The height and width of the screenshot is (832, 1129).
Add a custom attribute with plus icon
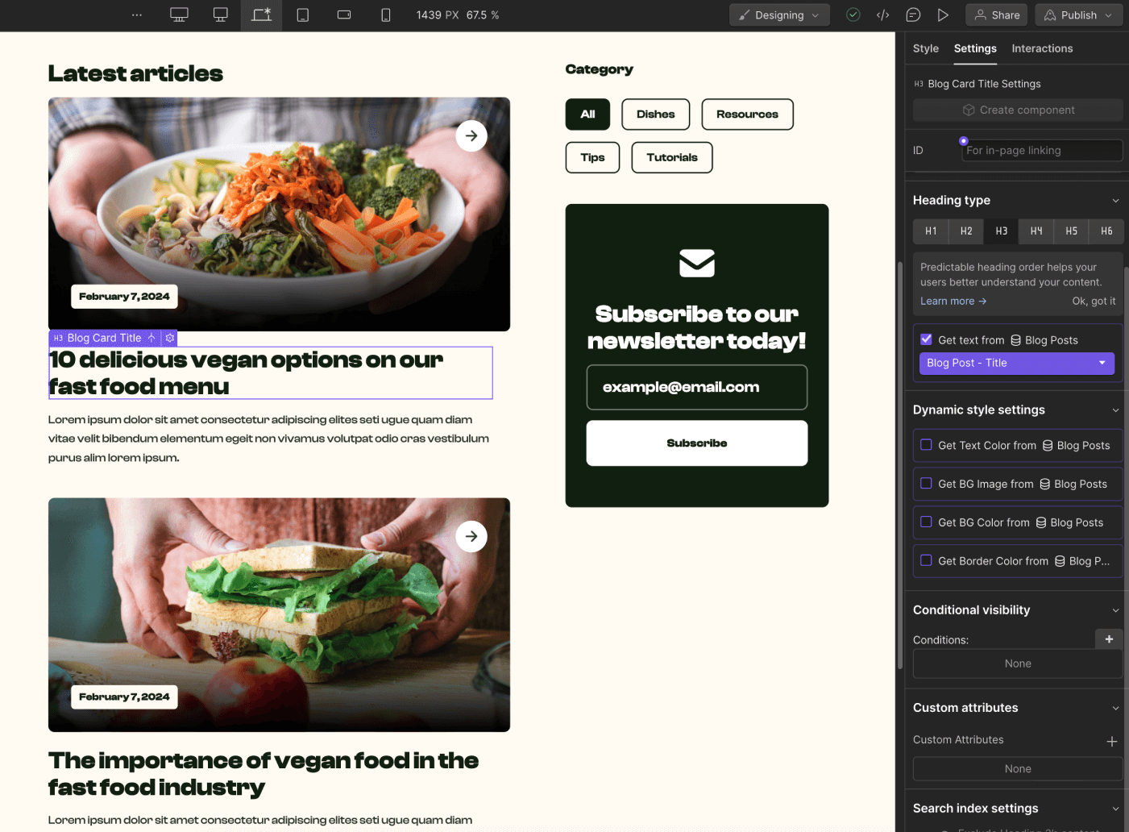(1112, 741)
